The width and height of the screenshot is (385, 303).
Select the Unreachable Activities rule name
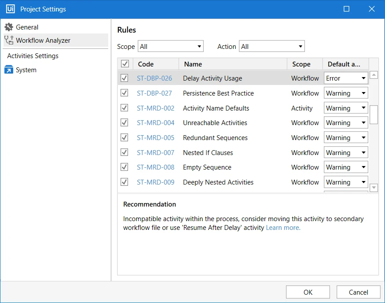coord(215,123)
